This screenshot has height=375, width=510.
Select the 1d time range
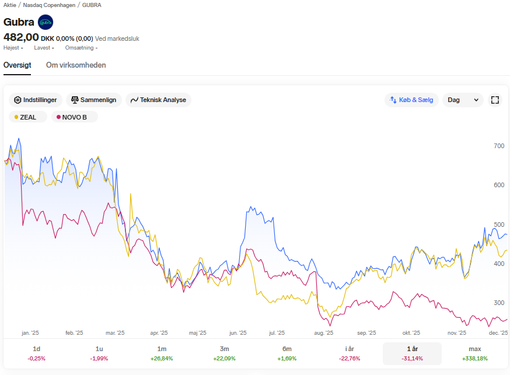(x=36, y=353)
